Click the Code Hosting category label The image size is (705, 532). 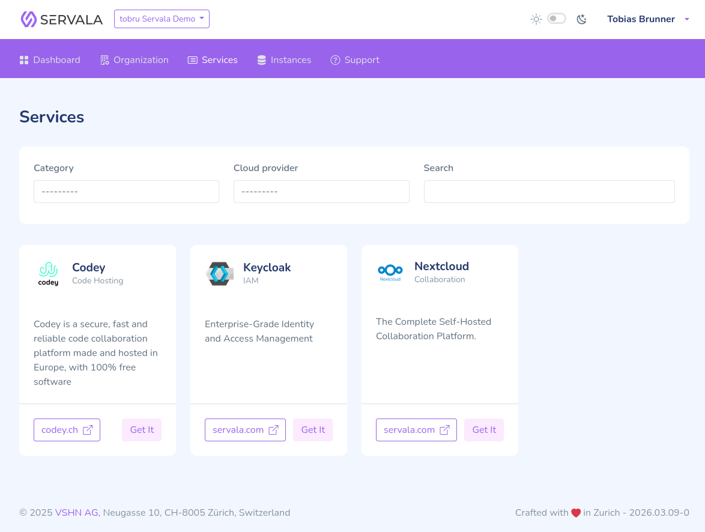coord(97,280)
